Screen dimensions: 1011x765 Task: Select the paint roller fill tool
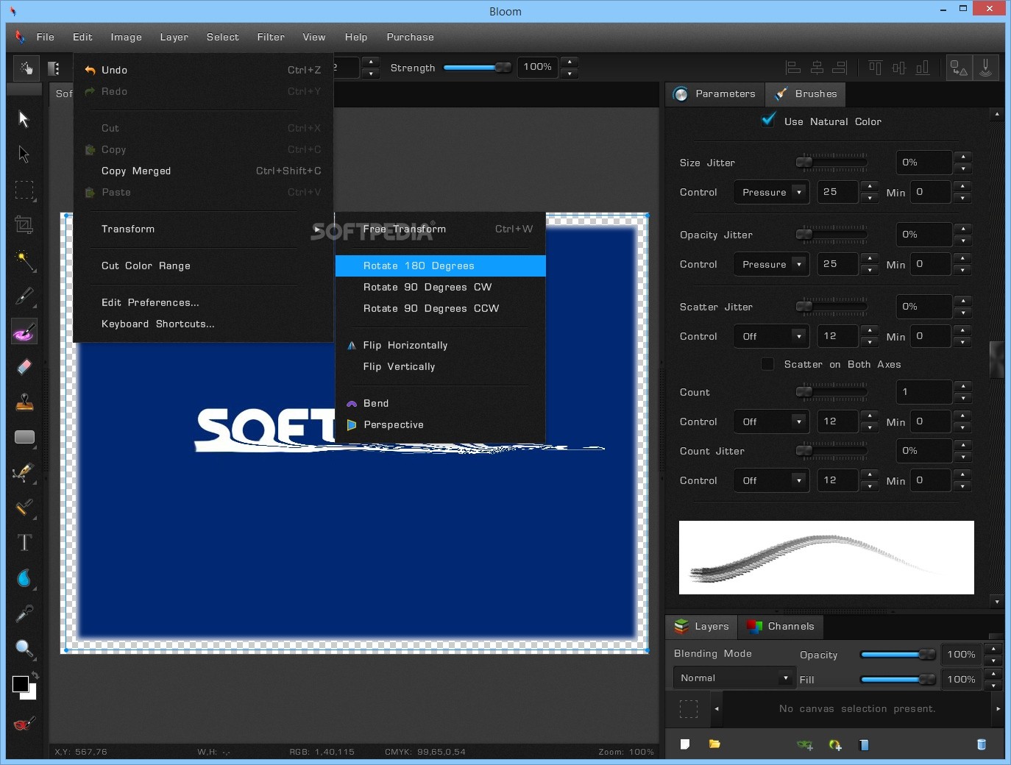24,508
